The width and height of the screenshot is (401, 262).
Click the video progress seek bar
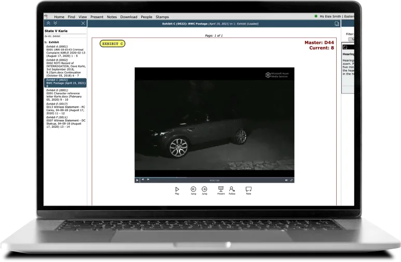(x=208, y=177)
